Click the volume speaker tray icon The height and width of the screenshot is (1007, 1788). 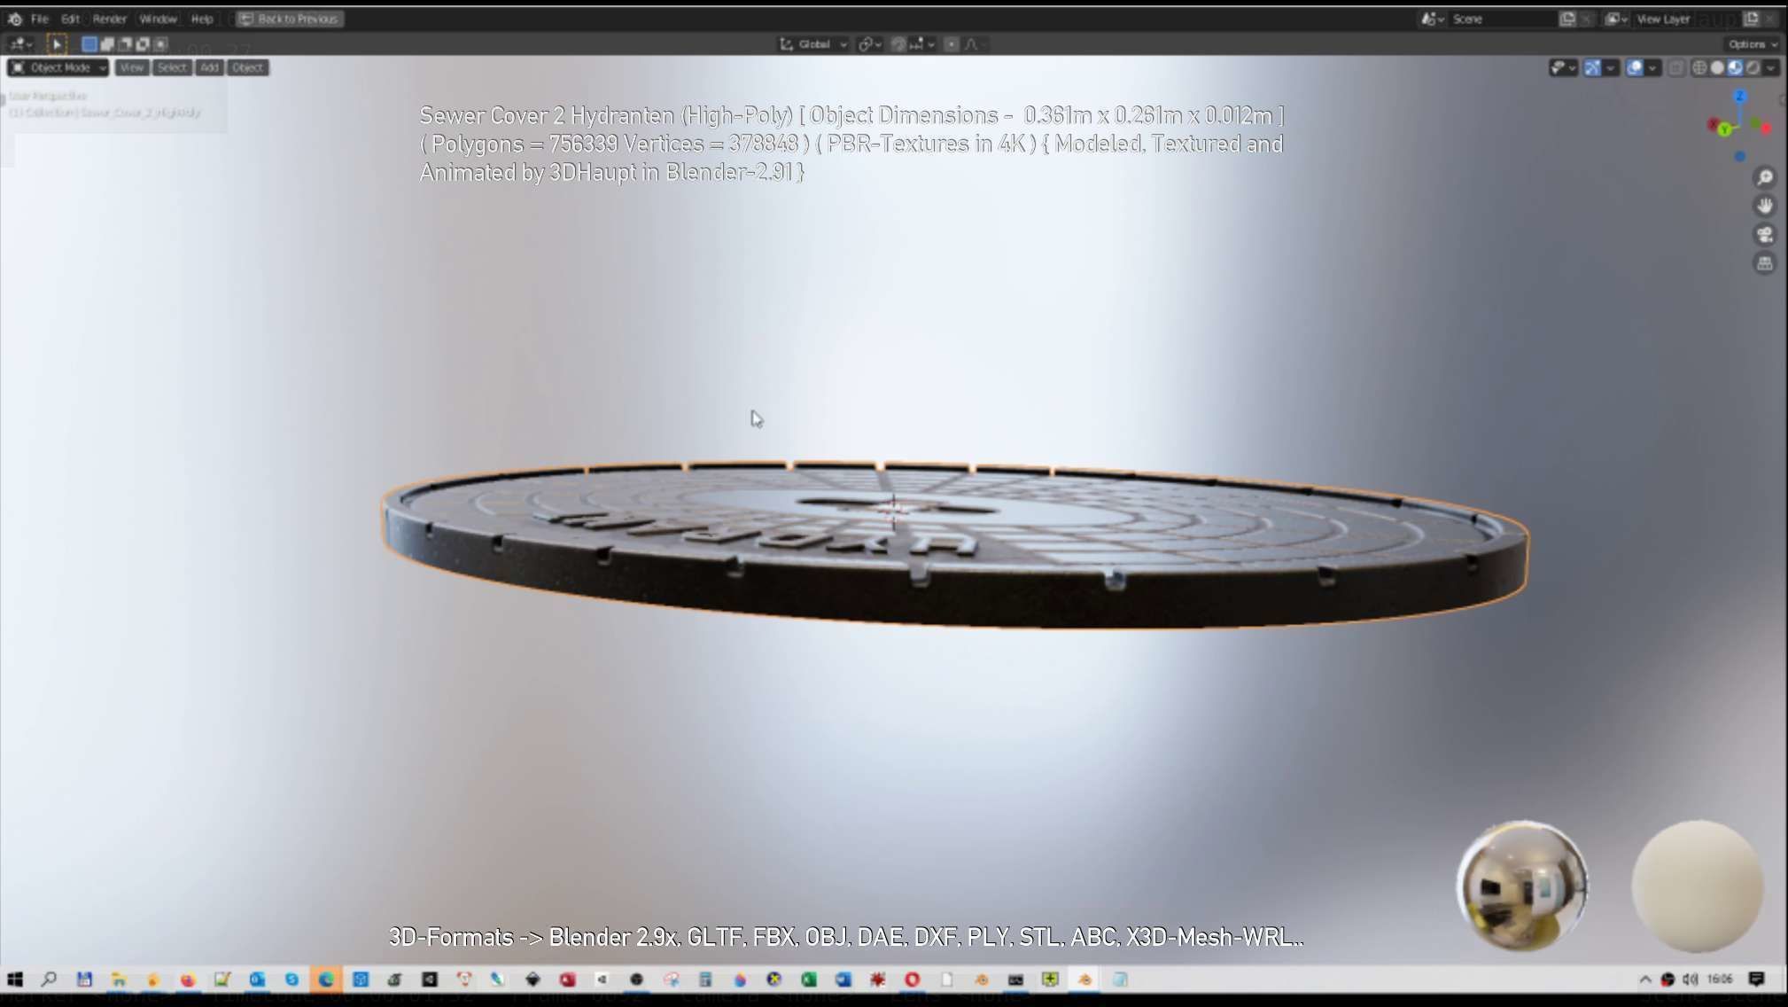point(1691,980)
